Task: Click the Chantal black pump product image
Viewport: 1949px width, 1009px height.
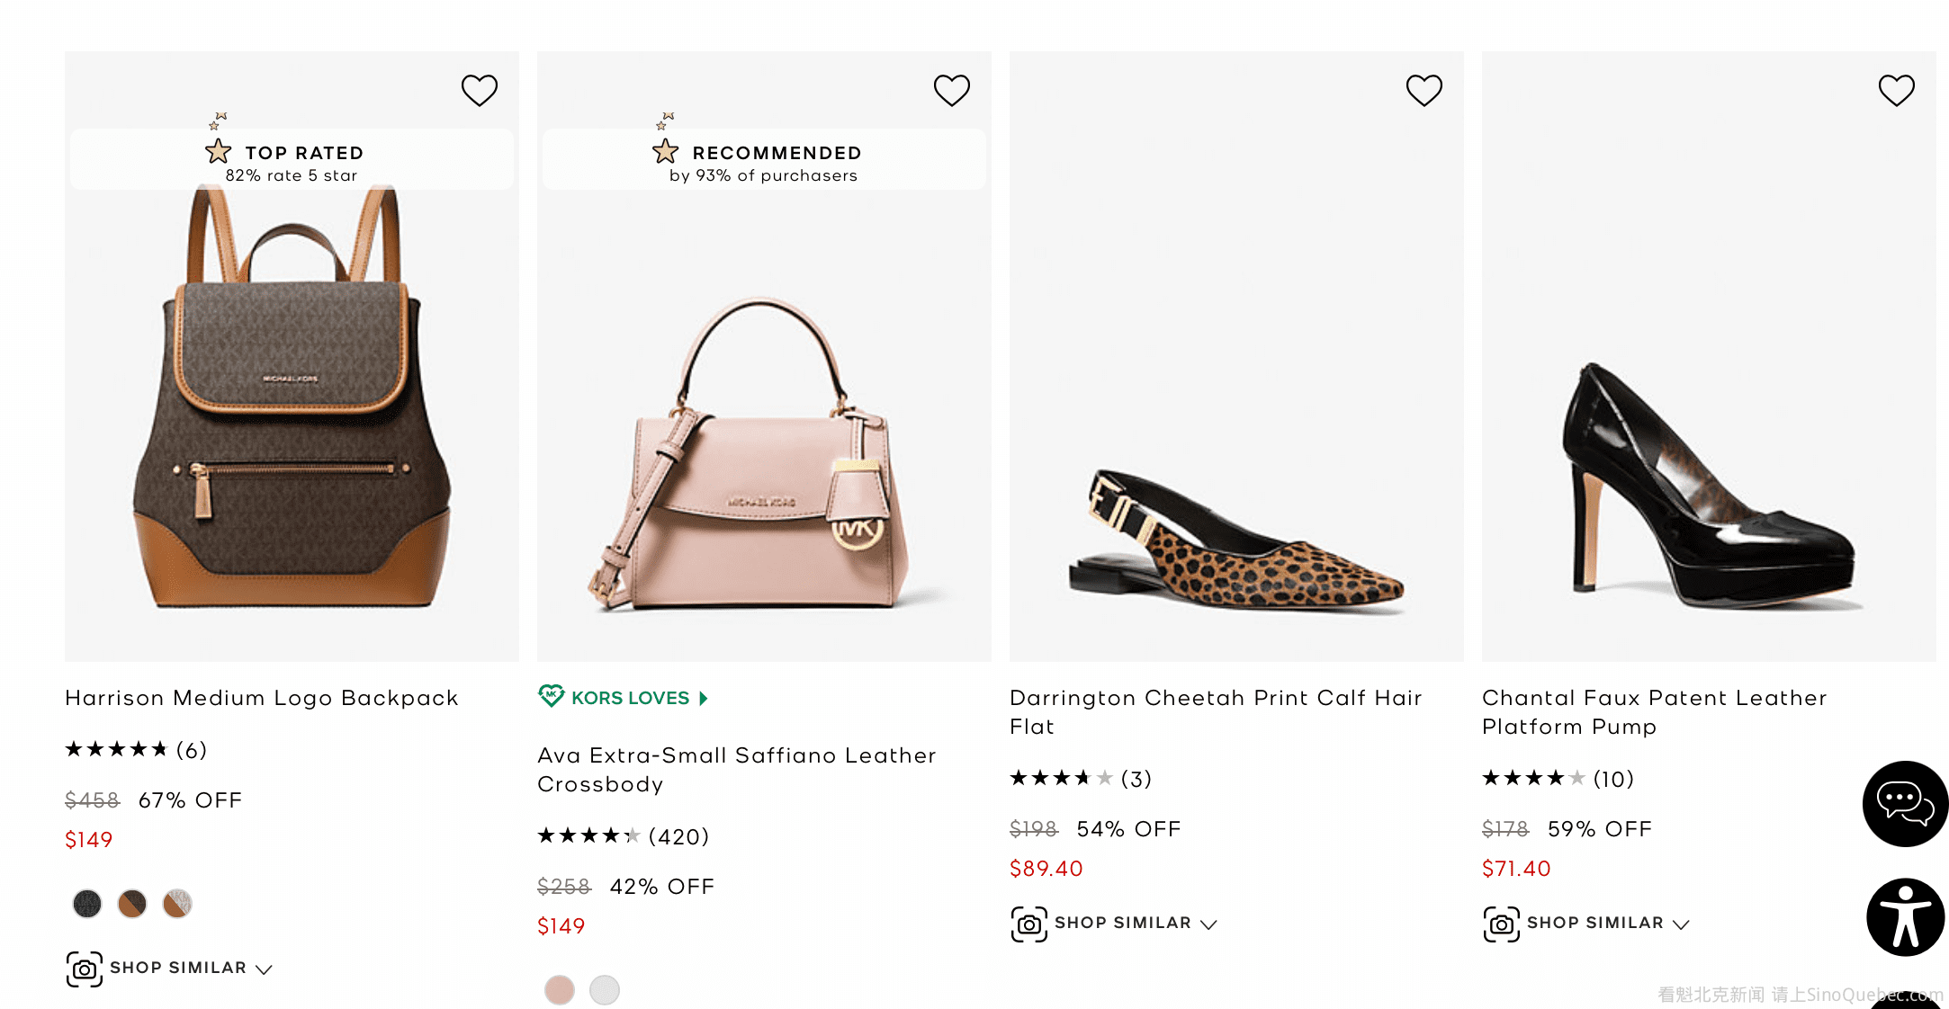Action: coord(1708,486)
